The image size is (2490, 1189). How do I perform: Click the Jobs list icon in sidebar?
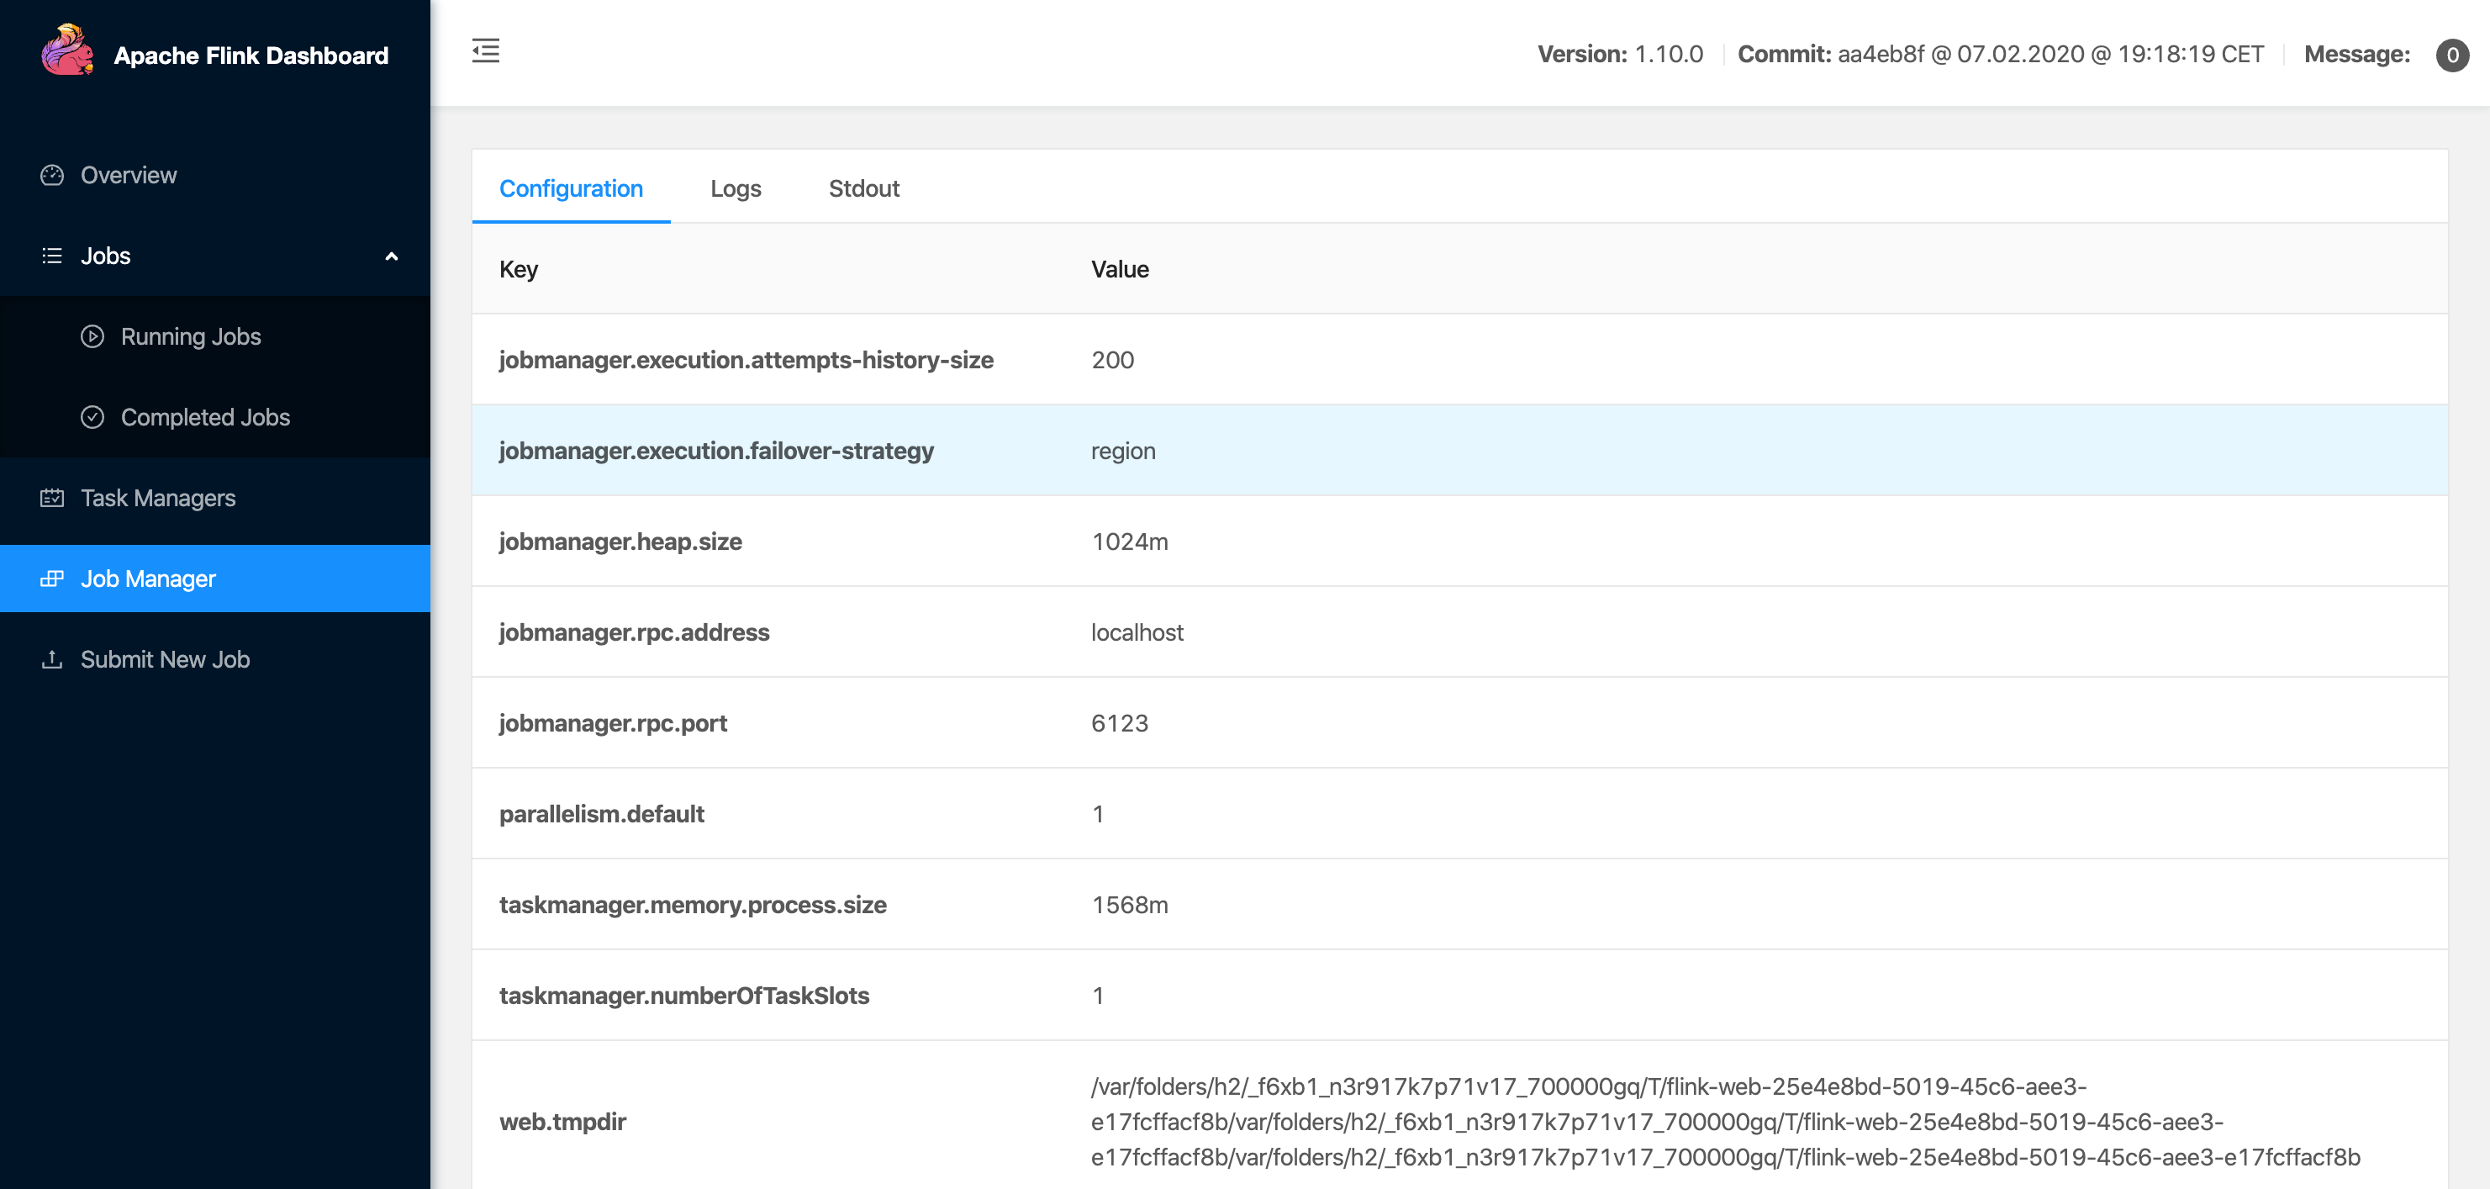[x=52, y=256]
